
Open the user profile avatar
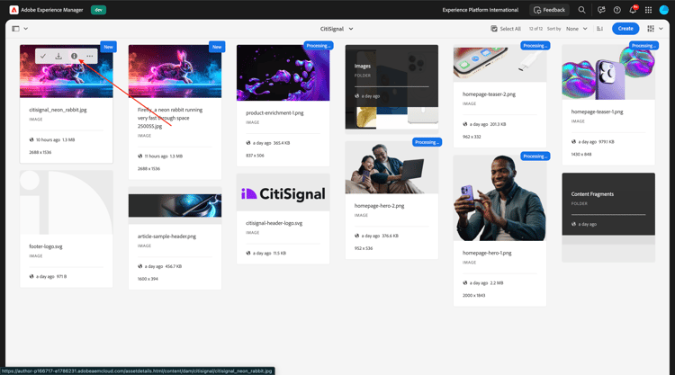tap(664, 10)
